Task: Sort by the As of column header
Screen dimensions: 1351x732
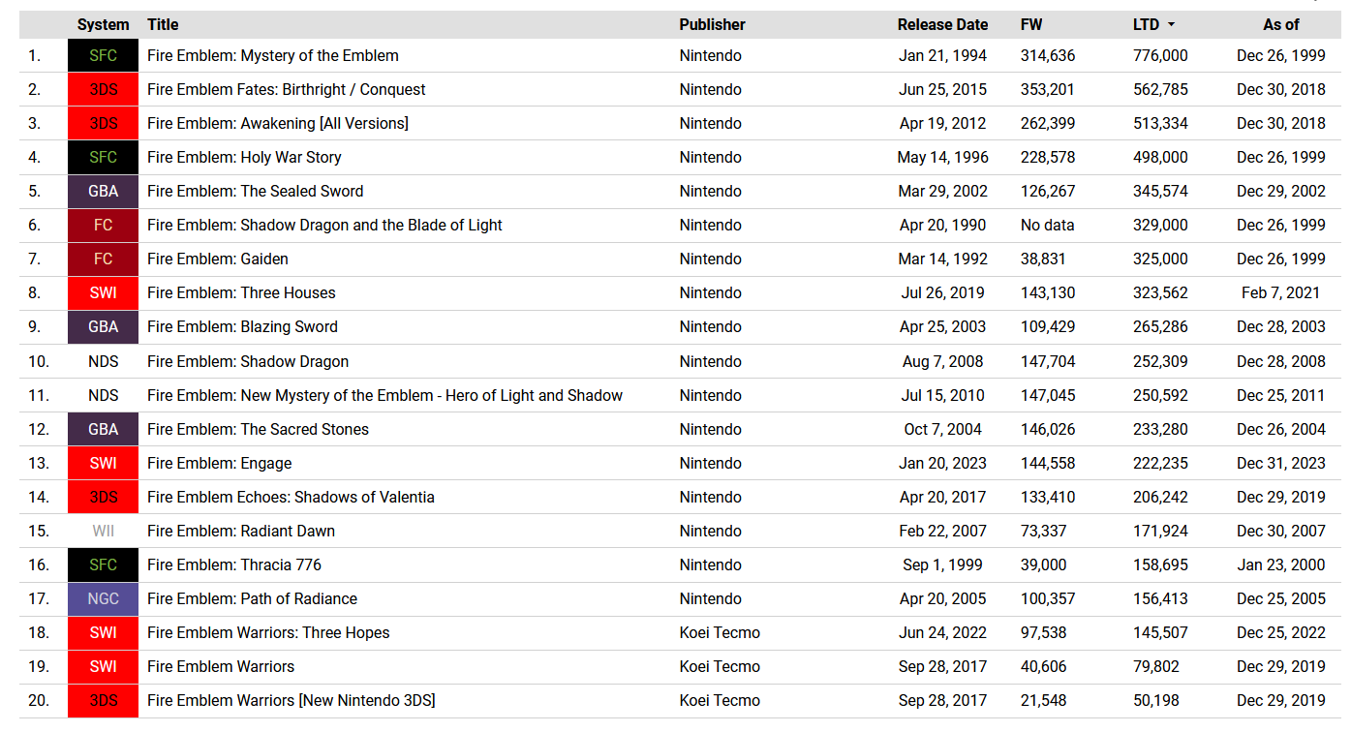Action: pos(1281,25)
